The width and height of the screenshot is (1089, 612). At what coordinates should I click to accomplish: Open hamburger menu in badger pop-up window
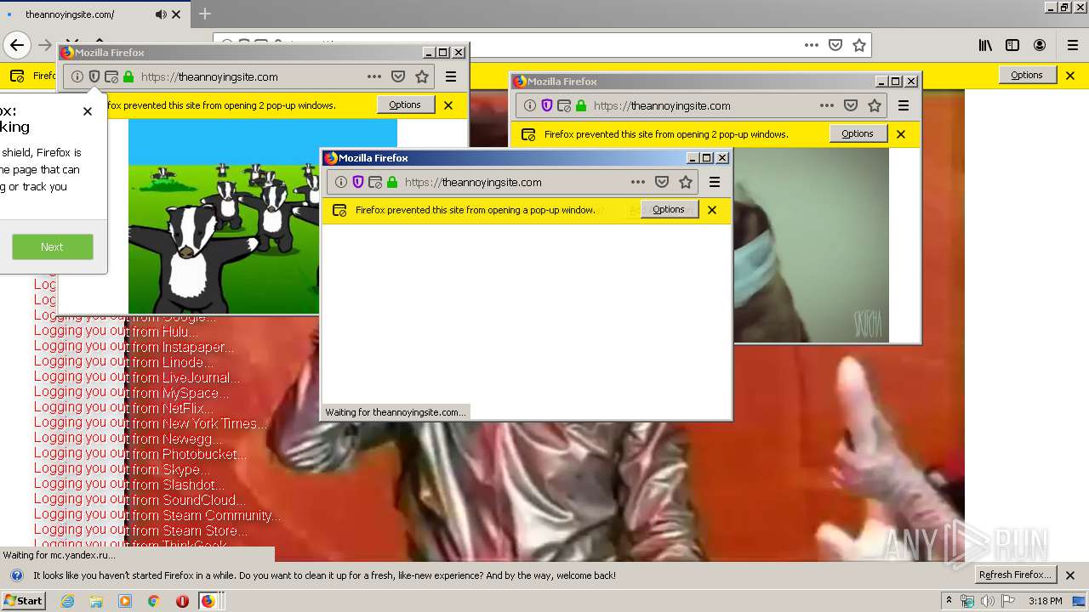point(451,76)
